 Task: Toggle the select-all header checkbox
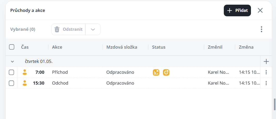tap(12, 47)
